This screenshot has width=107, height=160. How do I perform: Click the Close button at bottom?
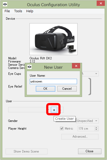pos(89,151)
